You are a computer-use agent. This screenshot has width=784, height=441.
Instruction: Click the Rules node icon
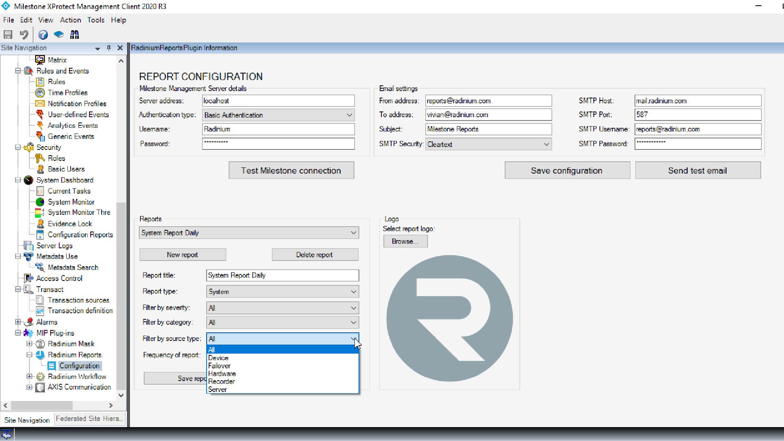tap(40, 82)
